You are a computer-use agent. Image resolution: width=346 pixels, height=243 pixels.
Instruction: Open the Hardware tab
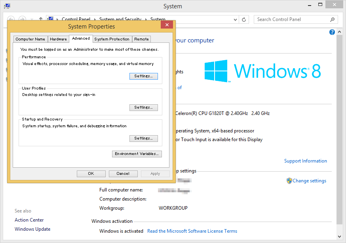click(x=58, y=39)
